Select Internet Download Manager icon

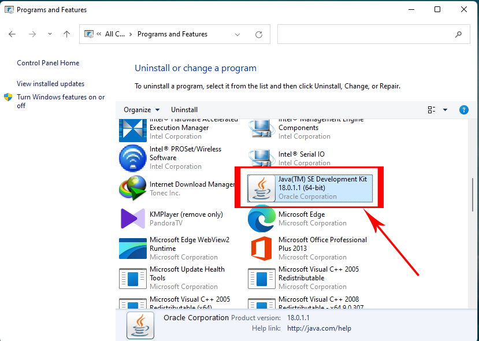point(132,188)
